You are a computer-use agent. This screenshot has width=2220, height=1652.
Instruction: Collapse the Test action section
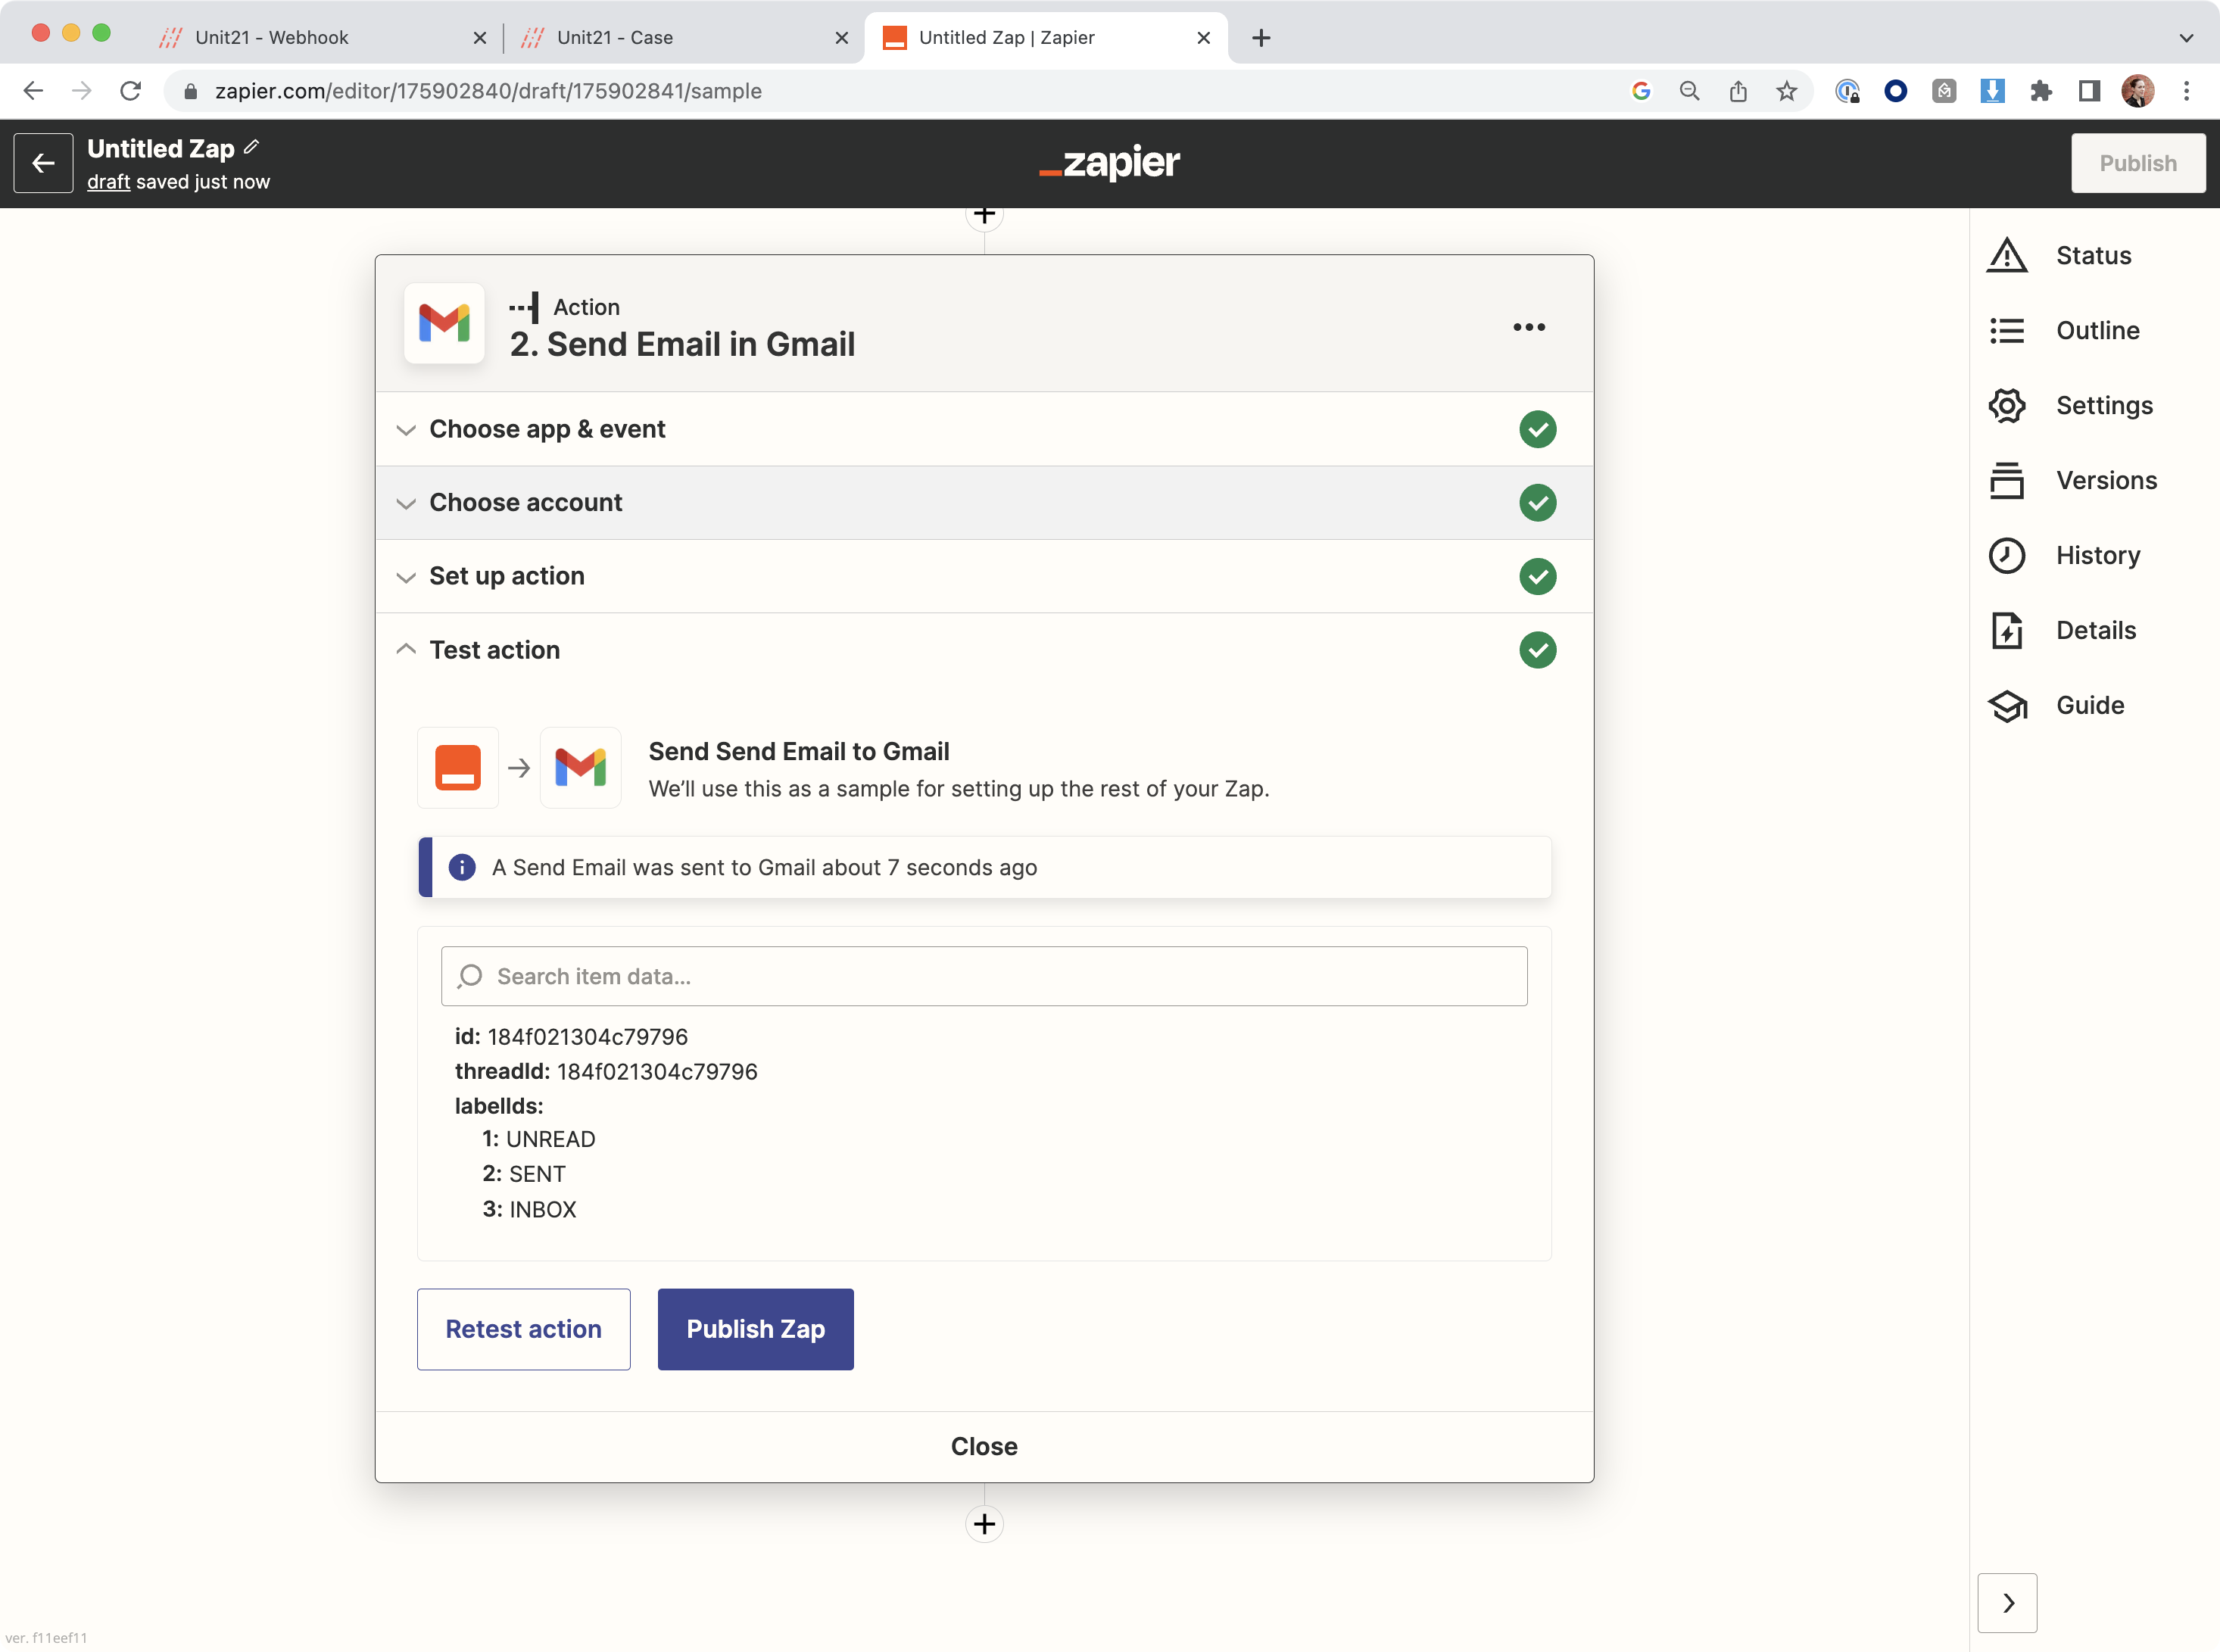[x=494, y=650]
